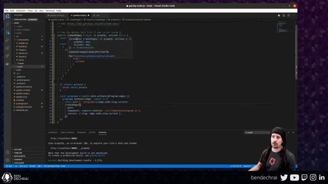Viewport: 328px width, 184px height.
Task: Close the gatsby-node.js tab via unsaved dot
Action: [89, 15]
